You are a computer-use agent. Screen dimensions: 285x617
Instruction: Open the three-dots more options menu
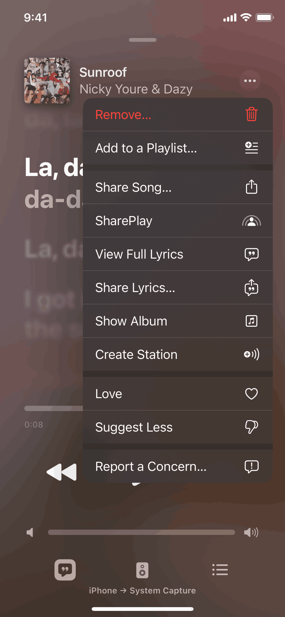[x=250, y=81]
